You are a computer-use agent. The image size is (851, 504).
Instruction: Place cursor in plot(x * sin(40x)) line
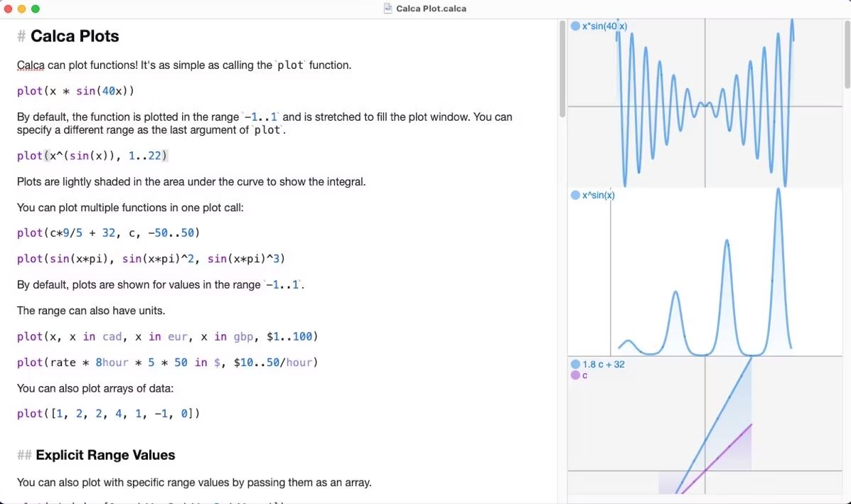click(75, 90)
